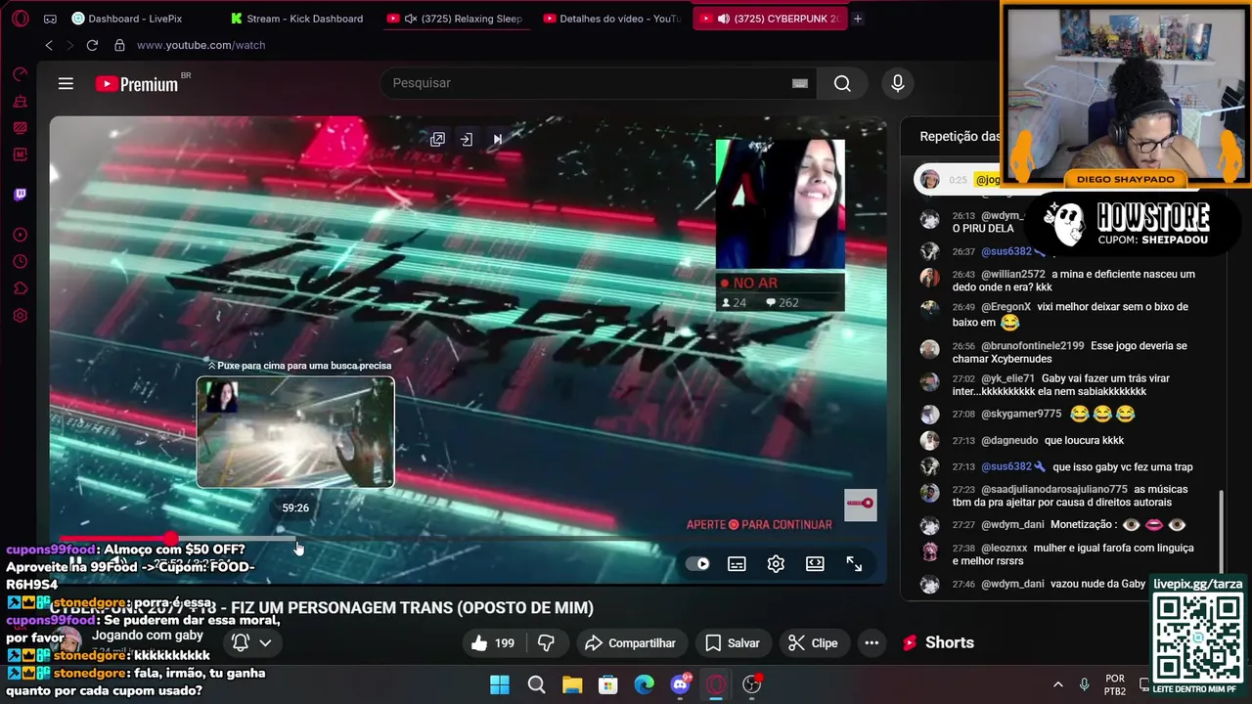Go forward with the browser forward arrow

(69, 45)
